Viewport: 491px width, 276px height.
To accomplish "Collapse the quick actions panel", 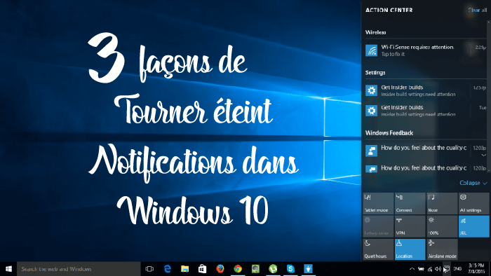I will click(473, 183).
